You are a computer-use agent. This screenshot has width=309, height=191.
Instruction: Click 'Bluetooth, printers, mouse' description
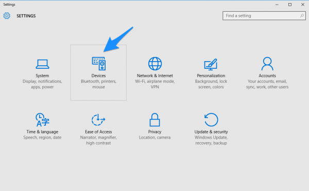98,84
